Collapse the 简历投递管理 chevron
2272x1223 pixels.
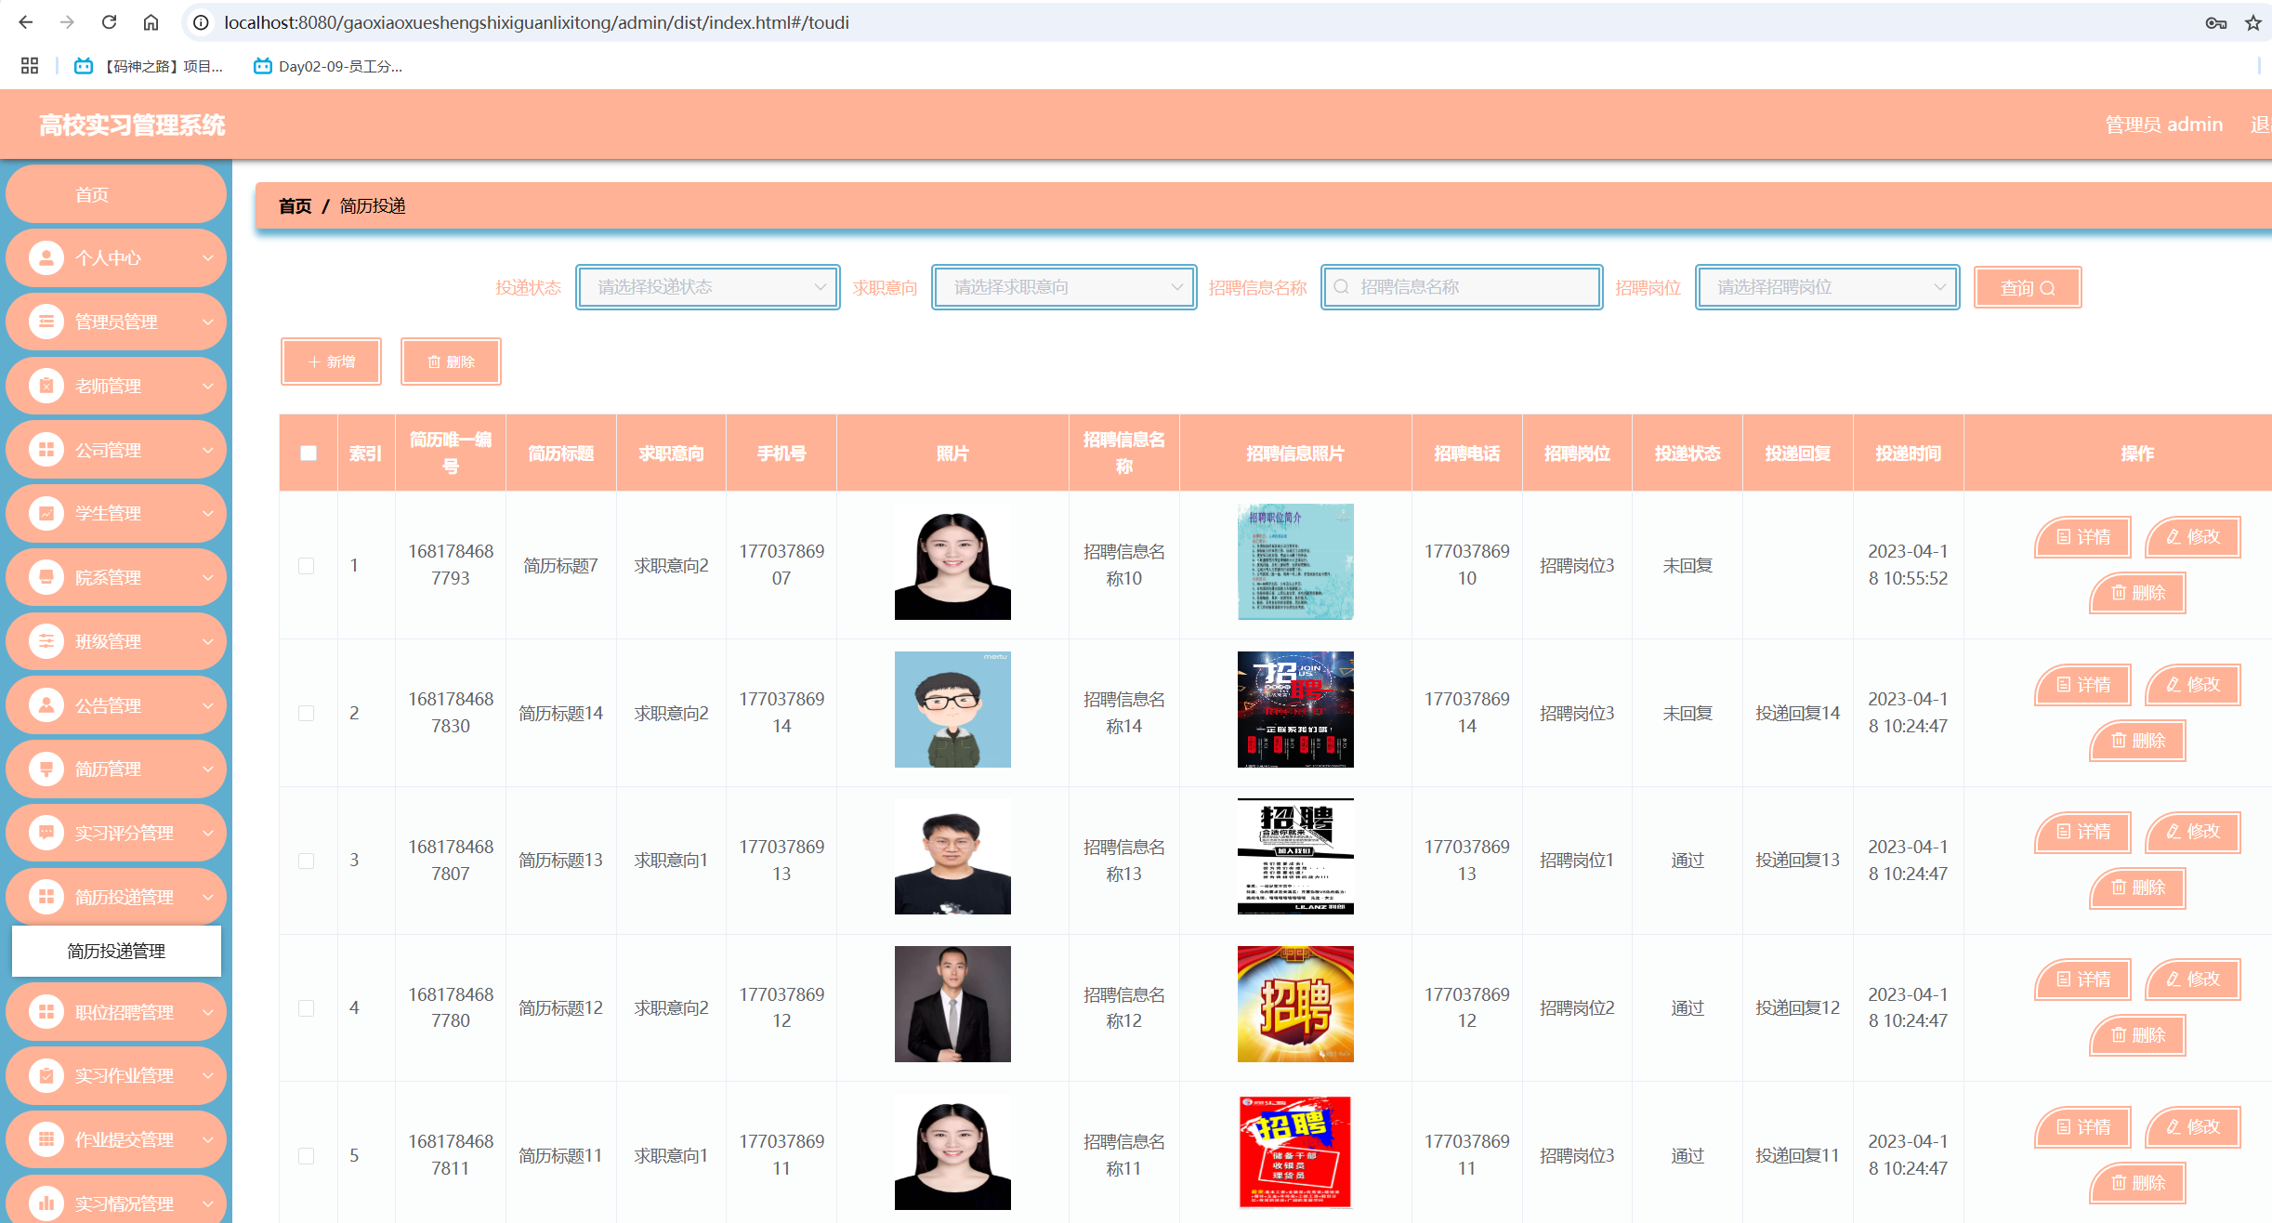click(208, 897)
